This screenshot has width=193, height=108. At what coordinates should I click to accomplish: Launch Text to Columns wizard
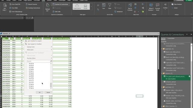pos(130,7)
